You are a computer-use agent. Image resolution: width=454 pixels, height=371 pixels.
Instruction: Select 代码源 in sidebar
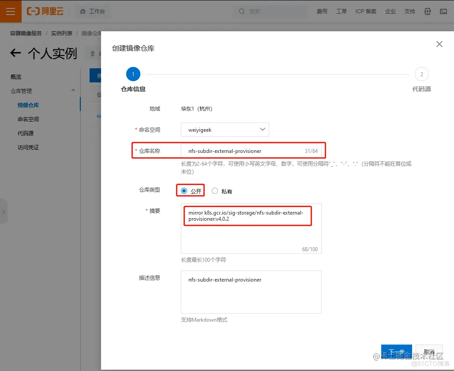pos(26,134)
